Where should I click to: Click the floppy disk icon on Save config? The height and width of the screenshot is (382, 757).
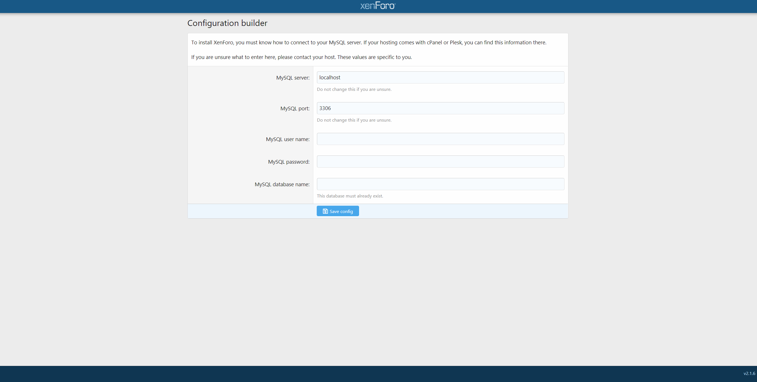pos(325,211)
